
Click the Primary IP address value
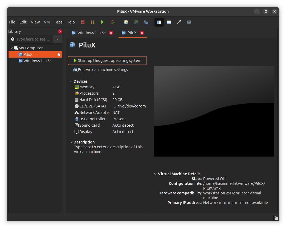pos(235,203)
